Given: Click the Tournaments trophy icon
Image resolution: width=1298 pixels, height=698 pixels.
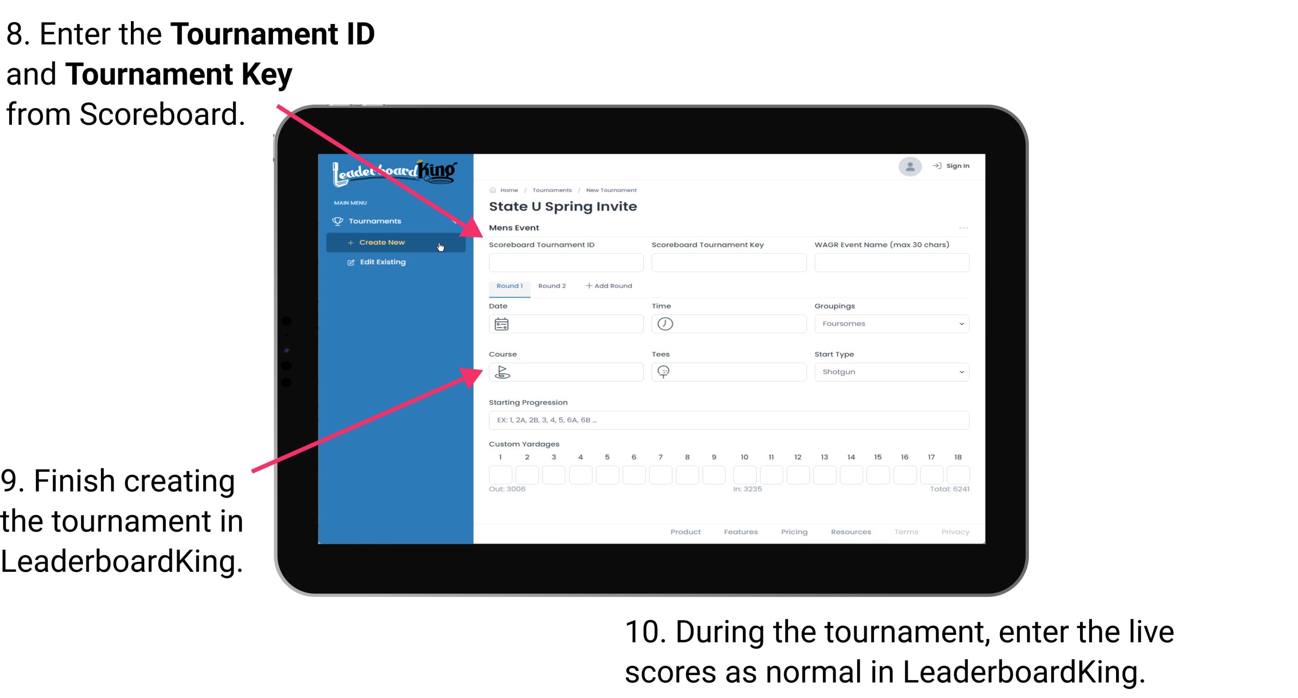Looking at the screenshot, I should [x=337, y=220].
